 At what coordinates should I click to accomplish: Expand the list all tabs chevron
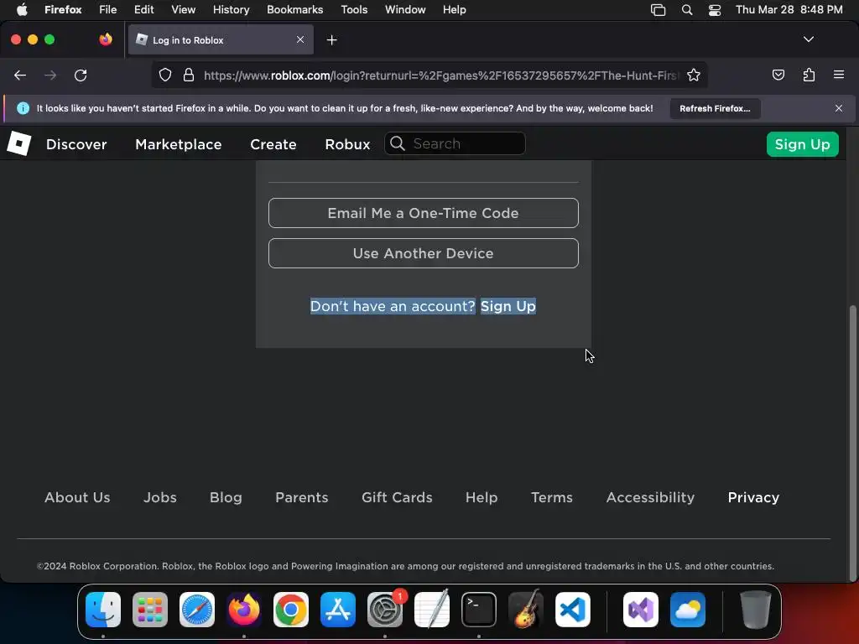coord(808,39)
